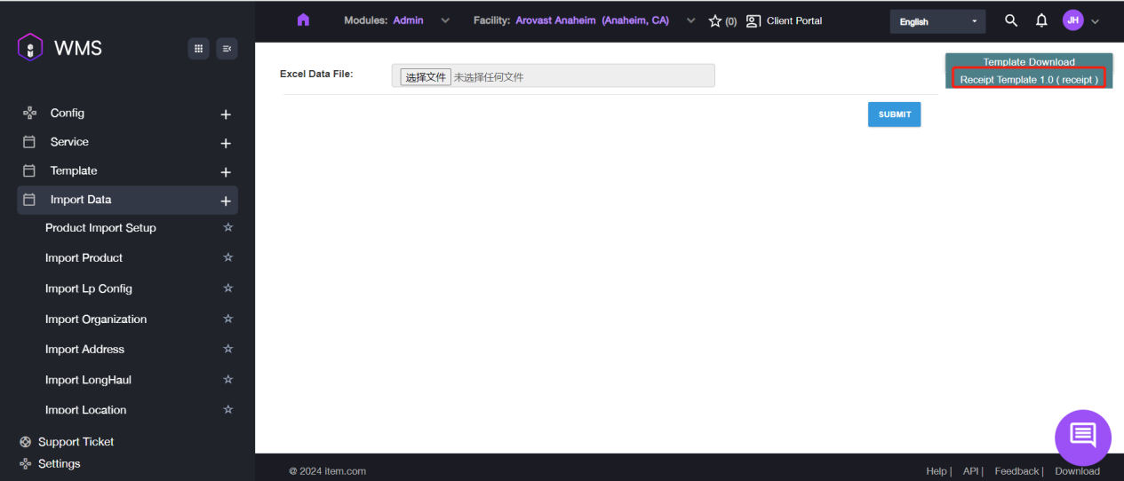The image size is (1124, 481).
Task: Open Client Portal in top bar
Action: pos(785,20)
